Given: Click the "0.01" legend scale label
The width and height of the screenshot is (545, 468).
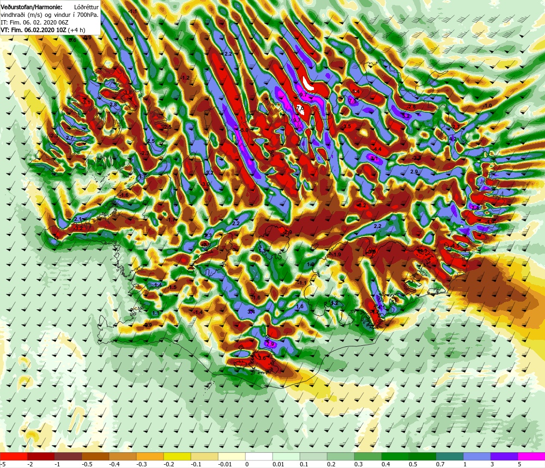Looking at the screenshot, I should point(278,464).
